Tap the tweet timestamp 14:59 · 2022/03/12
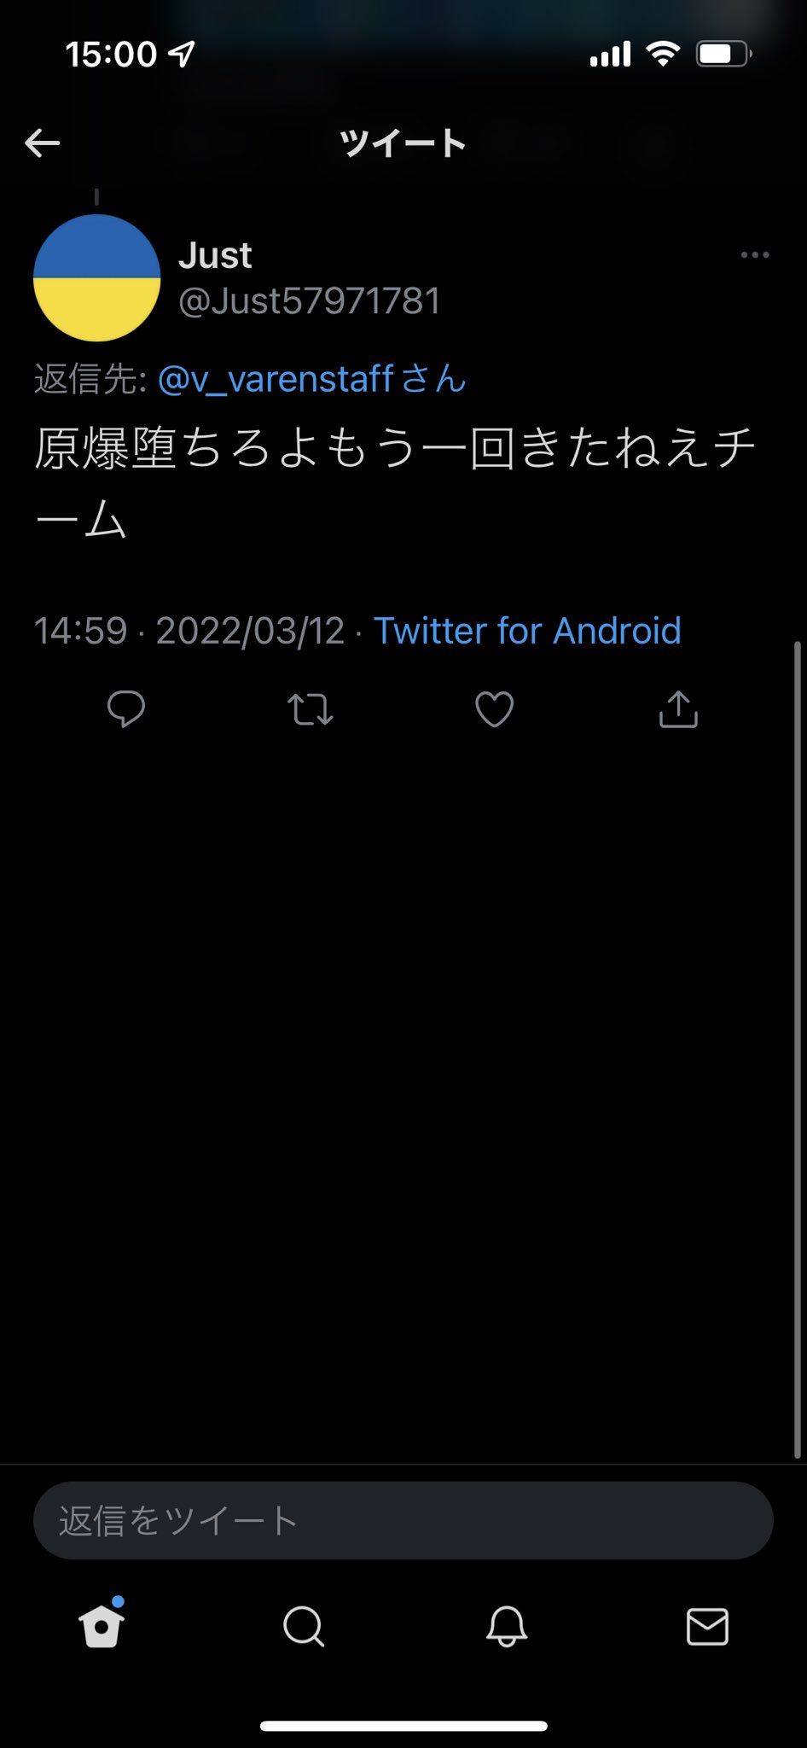The height and width of the screenshot is (1748, 807). tap(189, 632)
